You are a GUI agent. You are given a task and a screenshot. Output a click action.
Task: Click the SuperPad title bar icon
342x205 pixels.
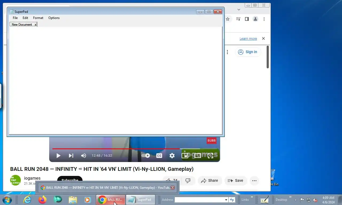tap(12, 11)
